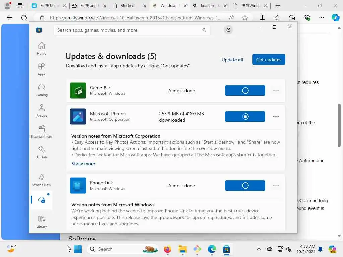
Task: Click the Update all link
Action: tap(232, 60)
